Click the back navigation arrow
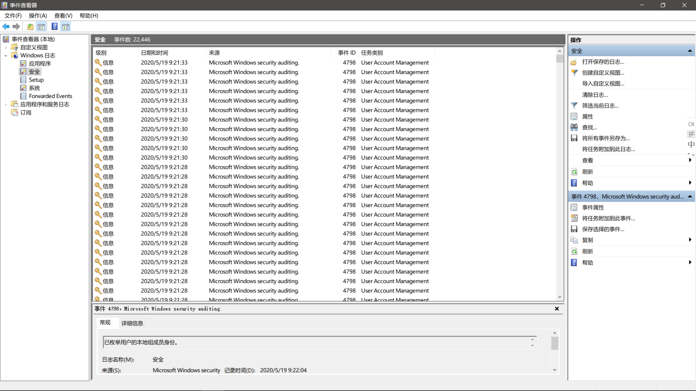This screenshot has width=696, height=391. (6, 26)
